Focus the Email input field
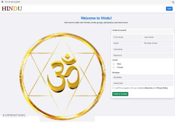The height and width of the screenshot is (123, 175). [x=127, y=43]
